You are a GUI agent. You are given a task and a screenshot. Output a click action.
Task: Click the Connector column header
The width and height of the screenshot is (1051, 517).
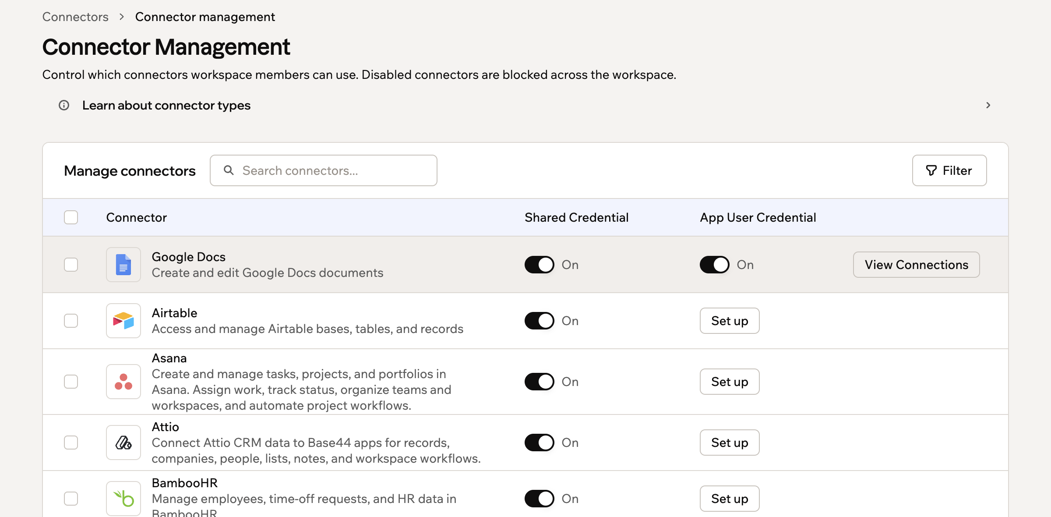137,217
